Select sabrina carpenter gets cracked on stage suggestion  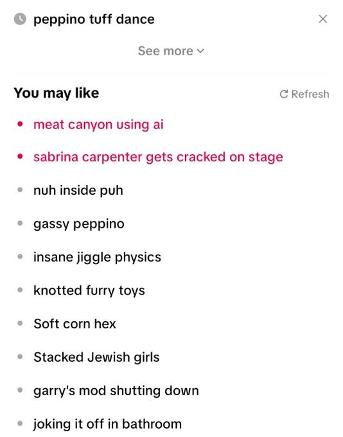pos(158,157)
